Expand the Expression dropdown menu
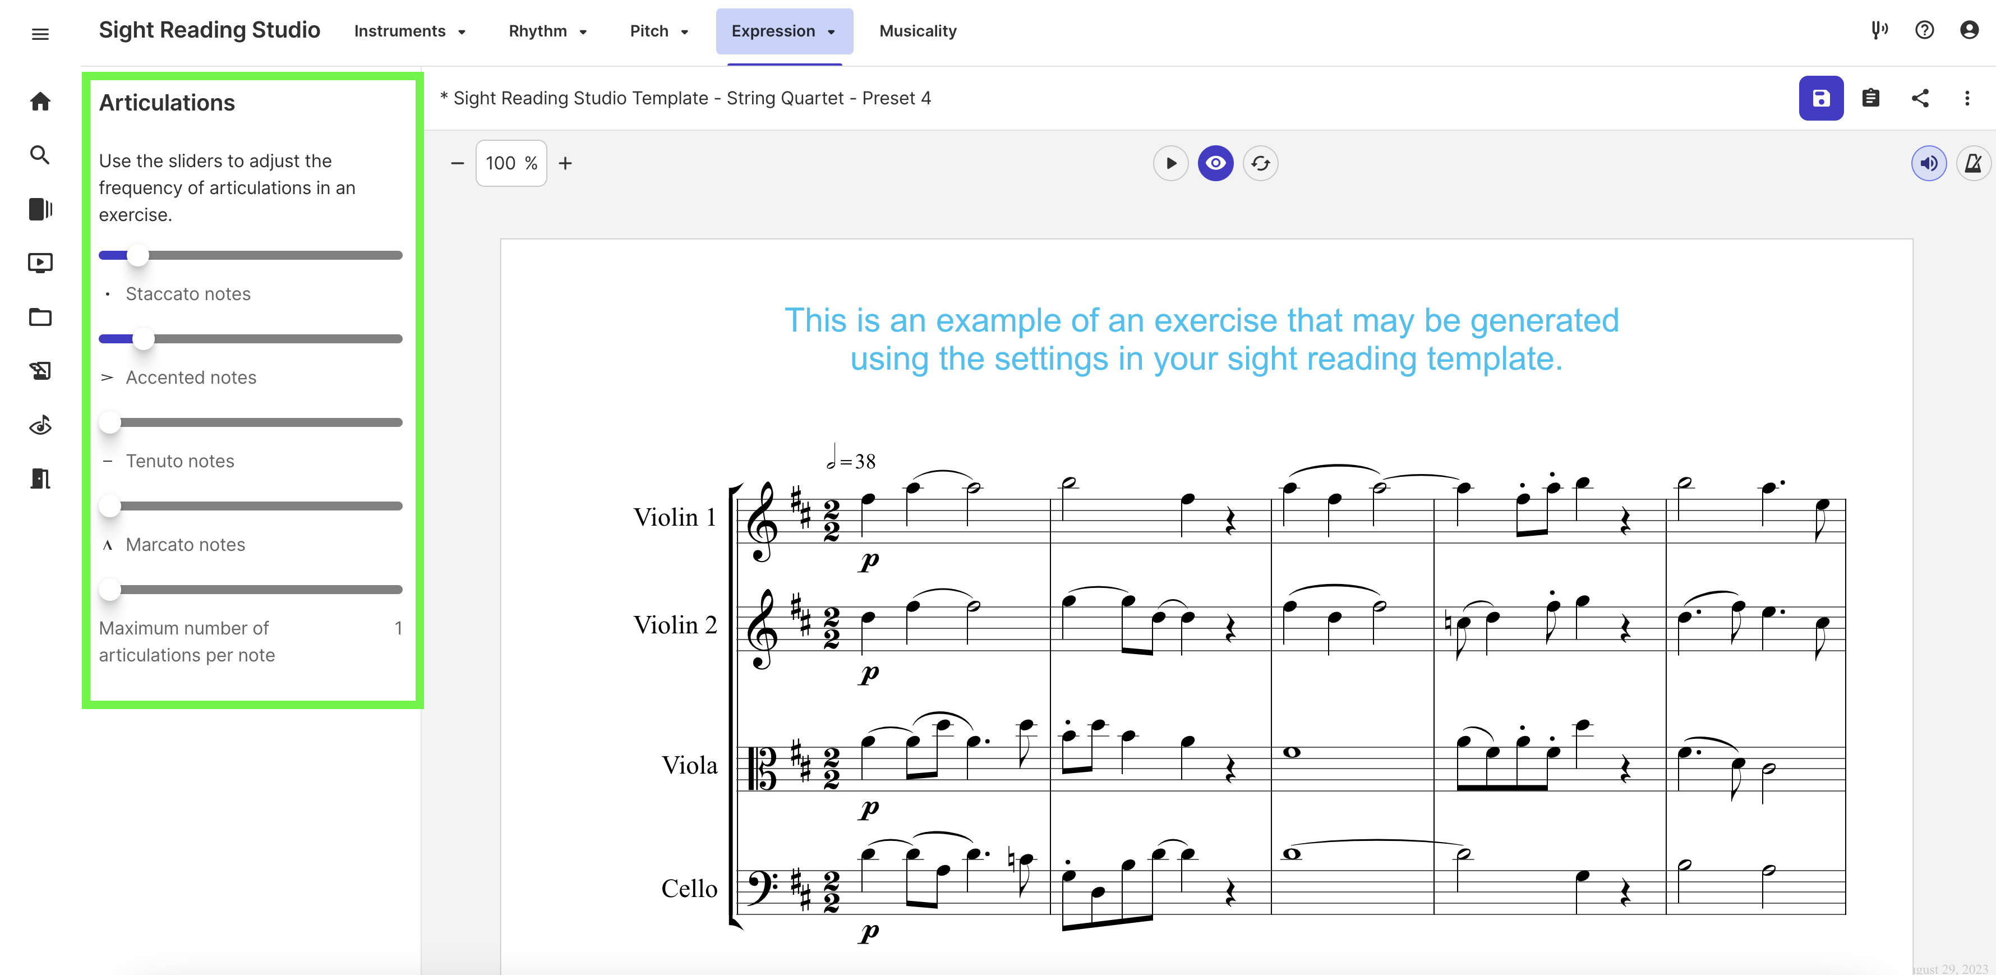This screenshot has width=1996, height=975. (784, 32)
